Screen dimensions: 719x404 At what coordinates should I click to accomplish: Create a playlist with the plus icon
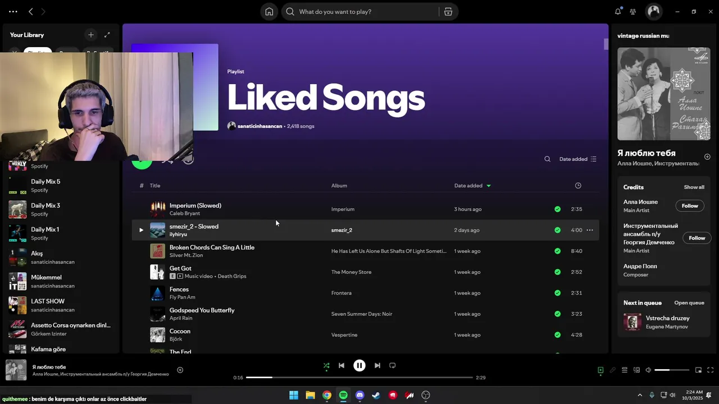(x=91, y=35)
